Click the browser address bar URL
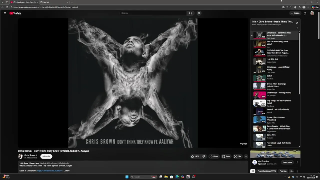This screenshot has height=180, width=320. [46, 7]
